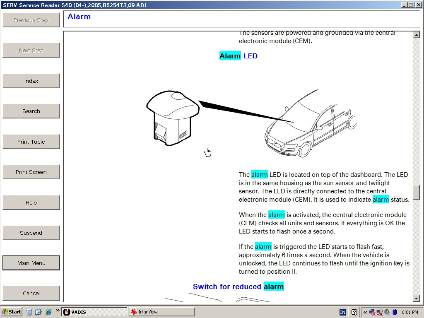Click the first quick launch icon
This screenshot has width=424, height=318.
(x=29, y=312)
